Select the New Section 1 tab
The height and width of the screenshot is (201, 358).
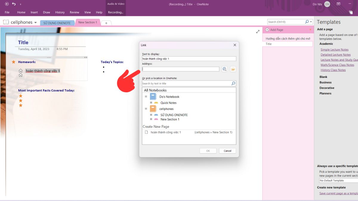87,22
